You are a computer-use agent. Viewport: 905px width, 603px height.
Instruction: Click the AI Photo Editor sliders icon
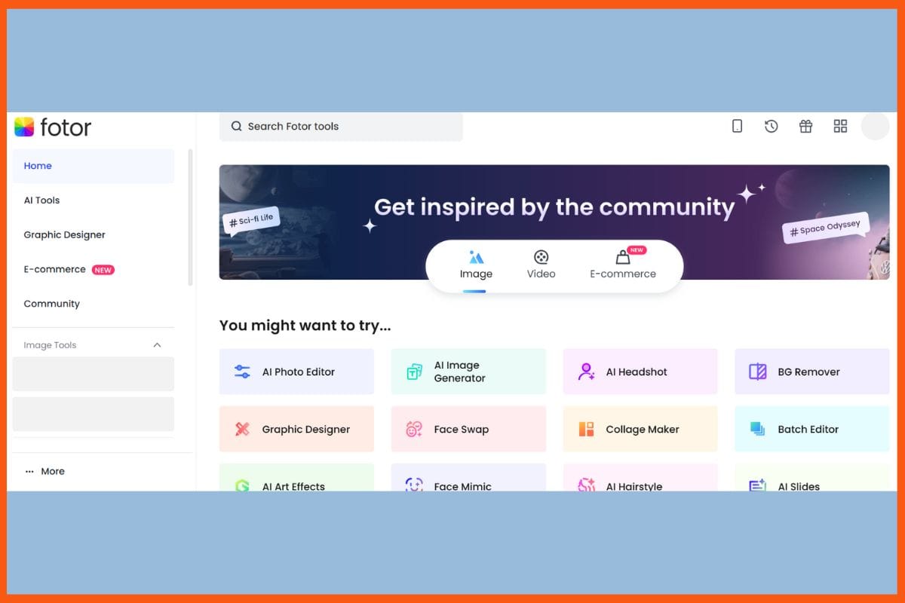242,372
